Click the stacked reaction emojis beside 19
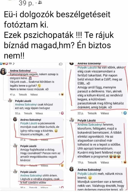Viewport: 128px width, 192px height. (4, 64)
